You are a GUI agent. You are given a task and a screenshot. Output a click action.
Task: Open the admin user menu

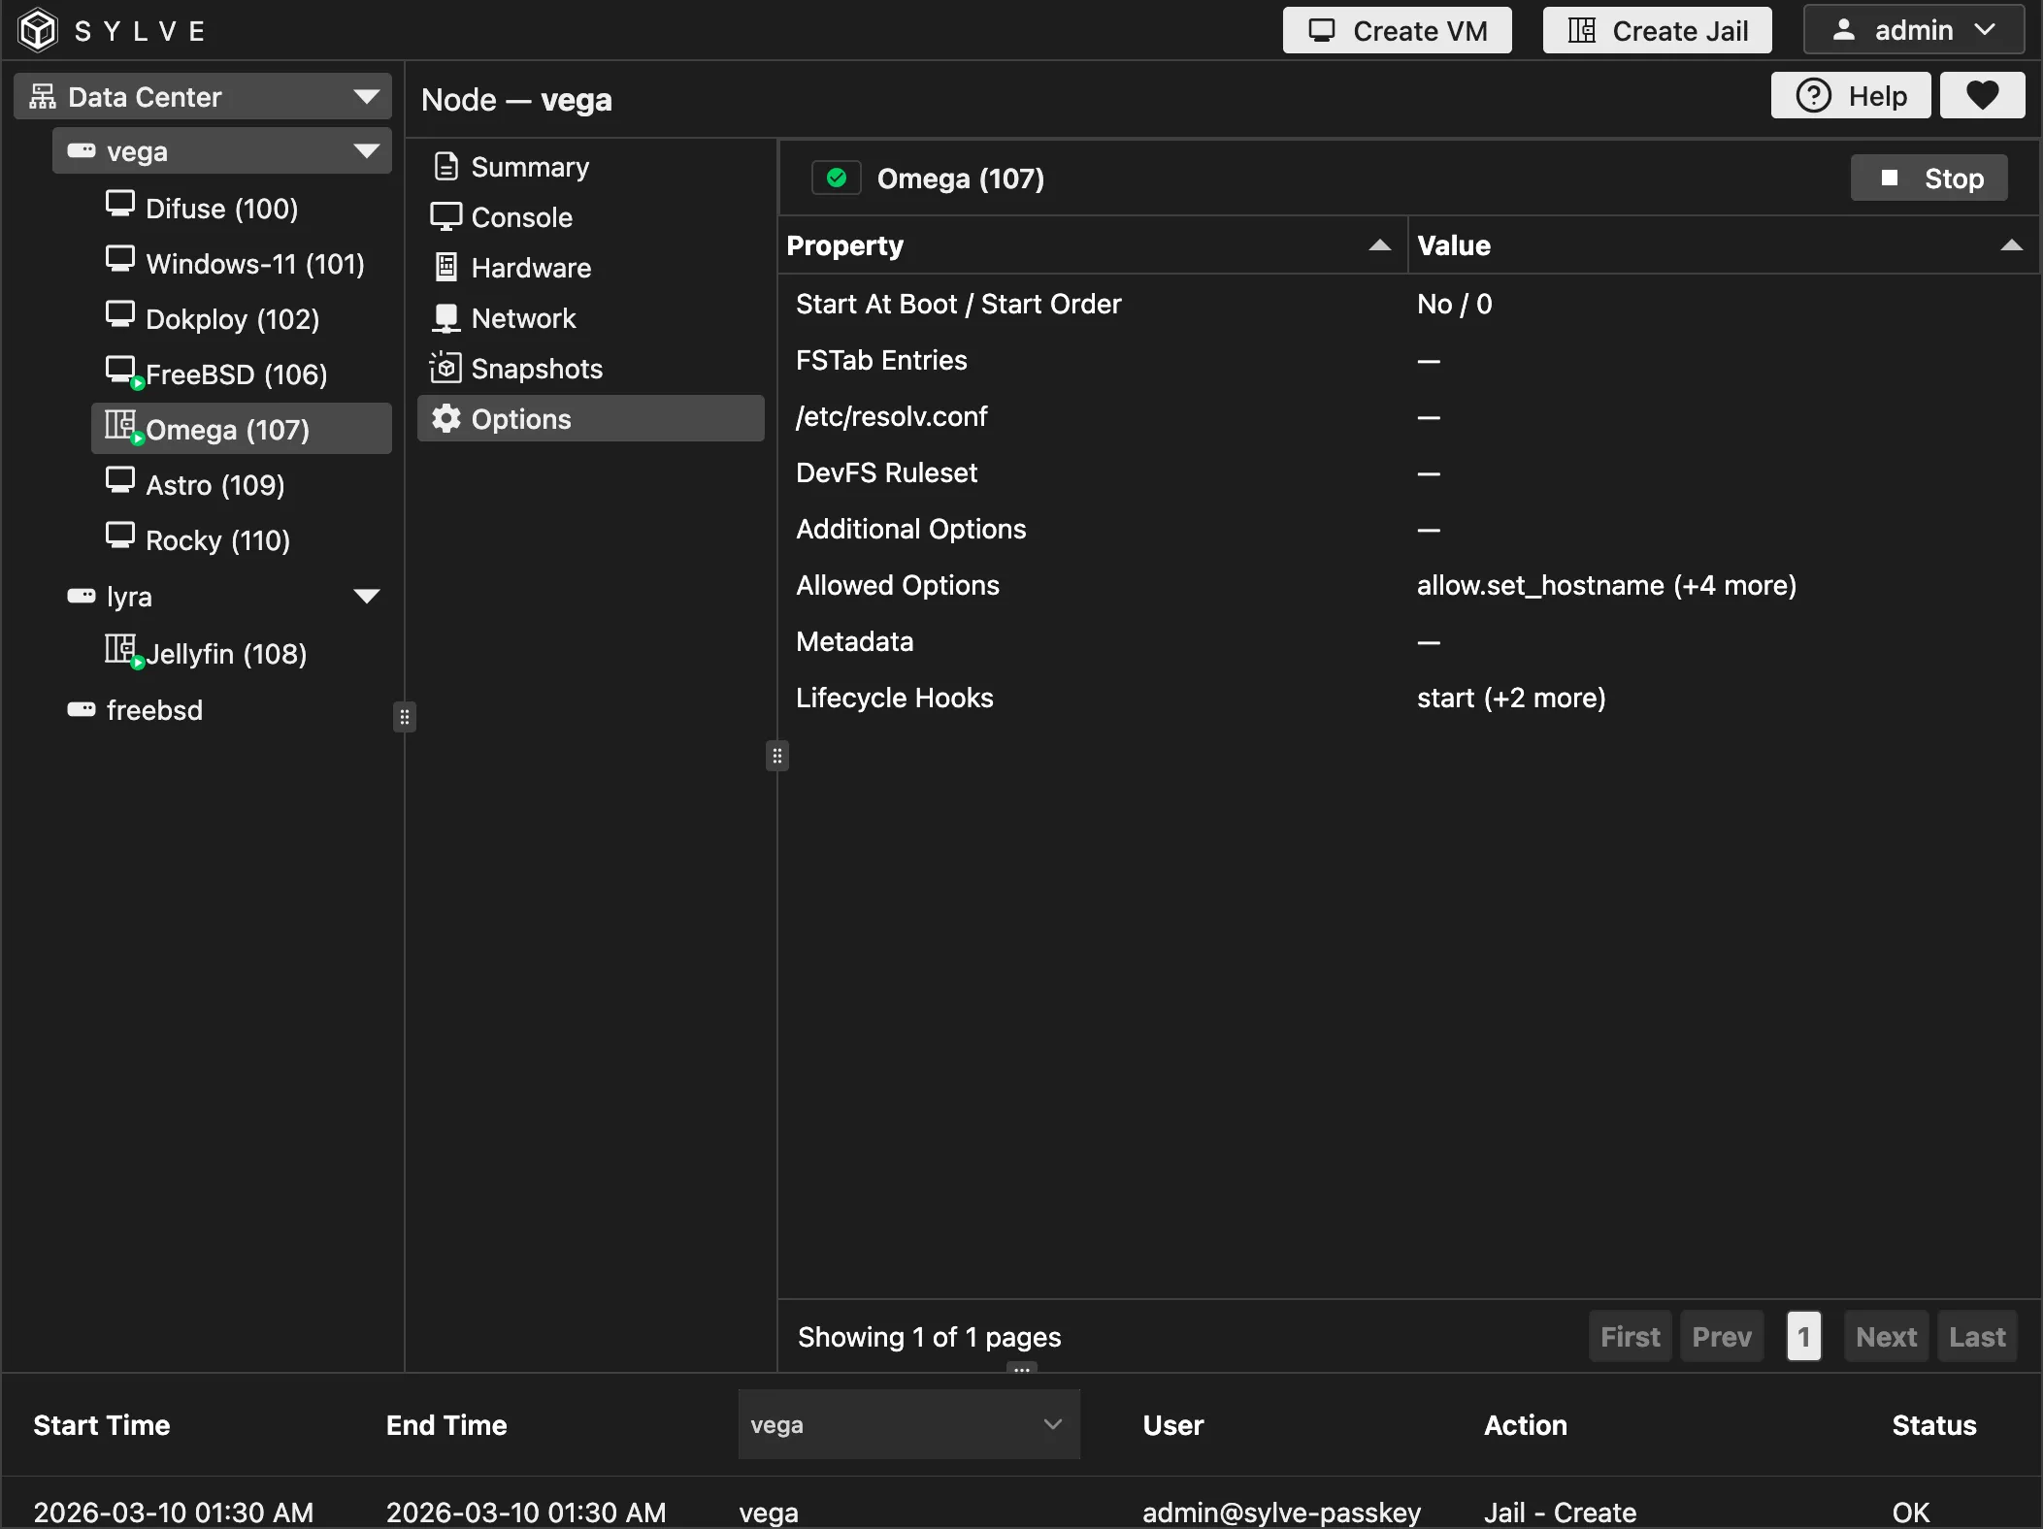pos(1913,30)
